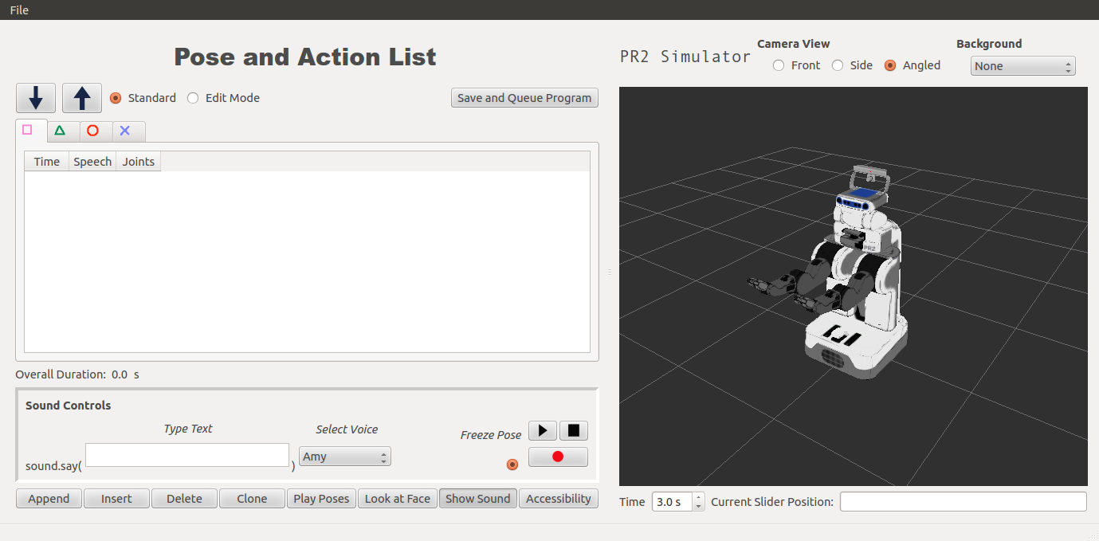The height and width of the screenshot is (541, 1099).
Task: Expand the Select Voice dropdown showing Amy
Action: click(x=344, y=457)
